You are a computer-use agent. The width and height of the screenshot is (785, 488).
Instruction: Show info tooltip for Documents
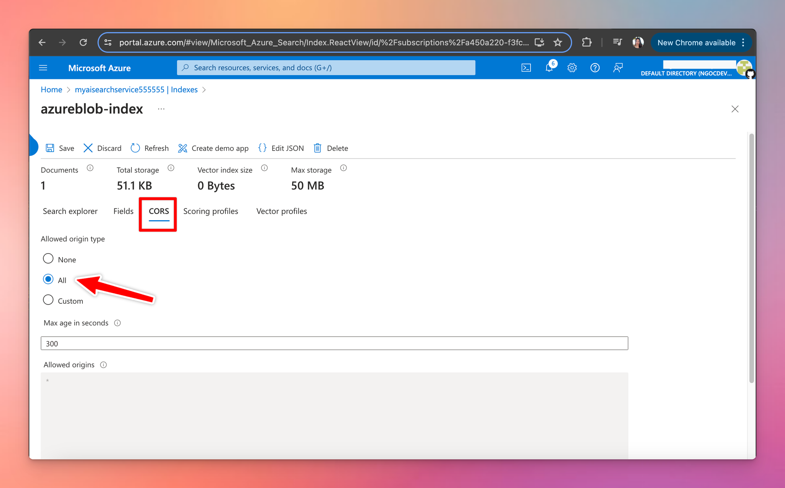click(90, 168)
